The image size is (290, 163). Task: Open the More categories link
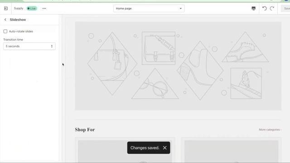pyautogui.click(x=270, y=129)
